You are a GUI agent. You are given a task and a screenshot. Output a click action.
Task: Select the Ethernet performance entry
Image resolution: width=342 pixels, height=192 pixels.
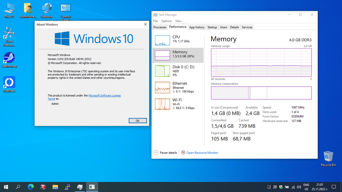[x=178, y=87]
